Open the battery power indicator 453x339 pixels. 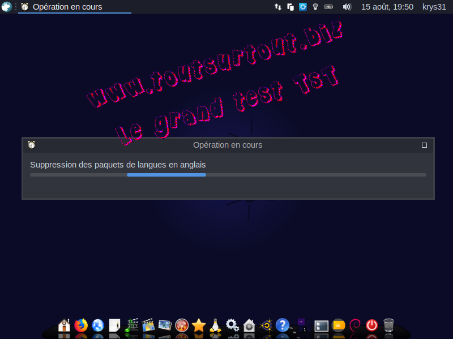pos(328,7)
